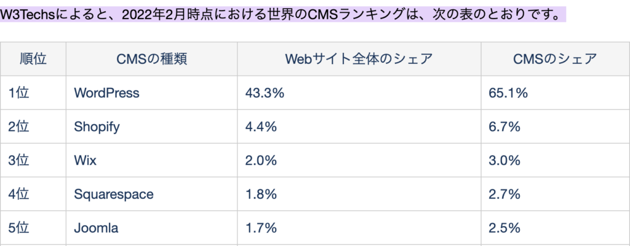Select the Shopify cell
This screenshot has width=630, height=246.
coord(97,127)
